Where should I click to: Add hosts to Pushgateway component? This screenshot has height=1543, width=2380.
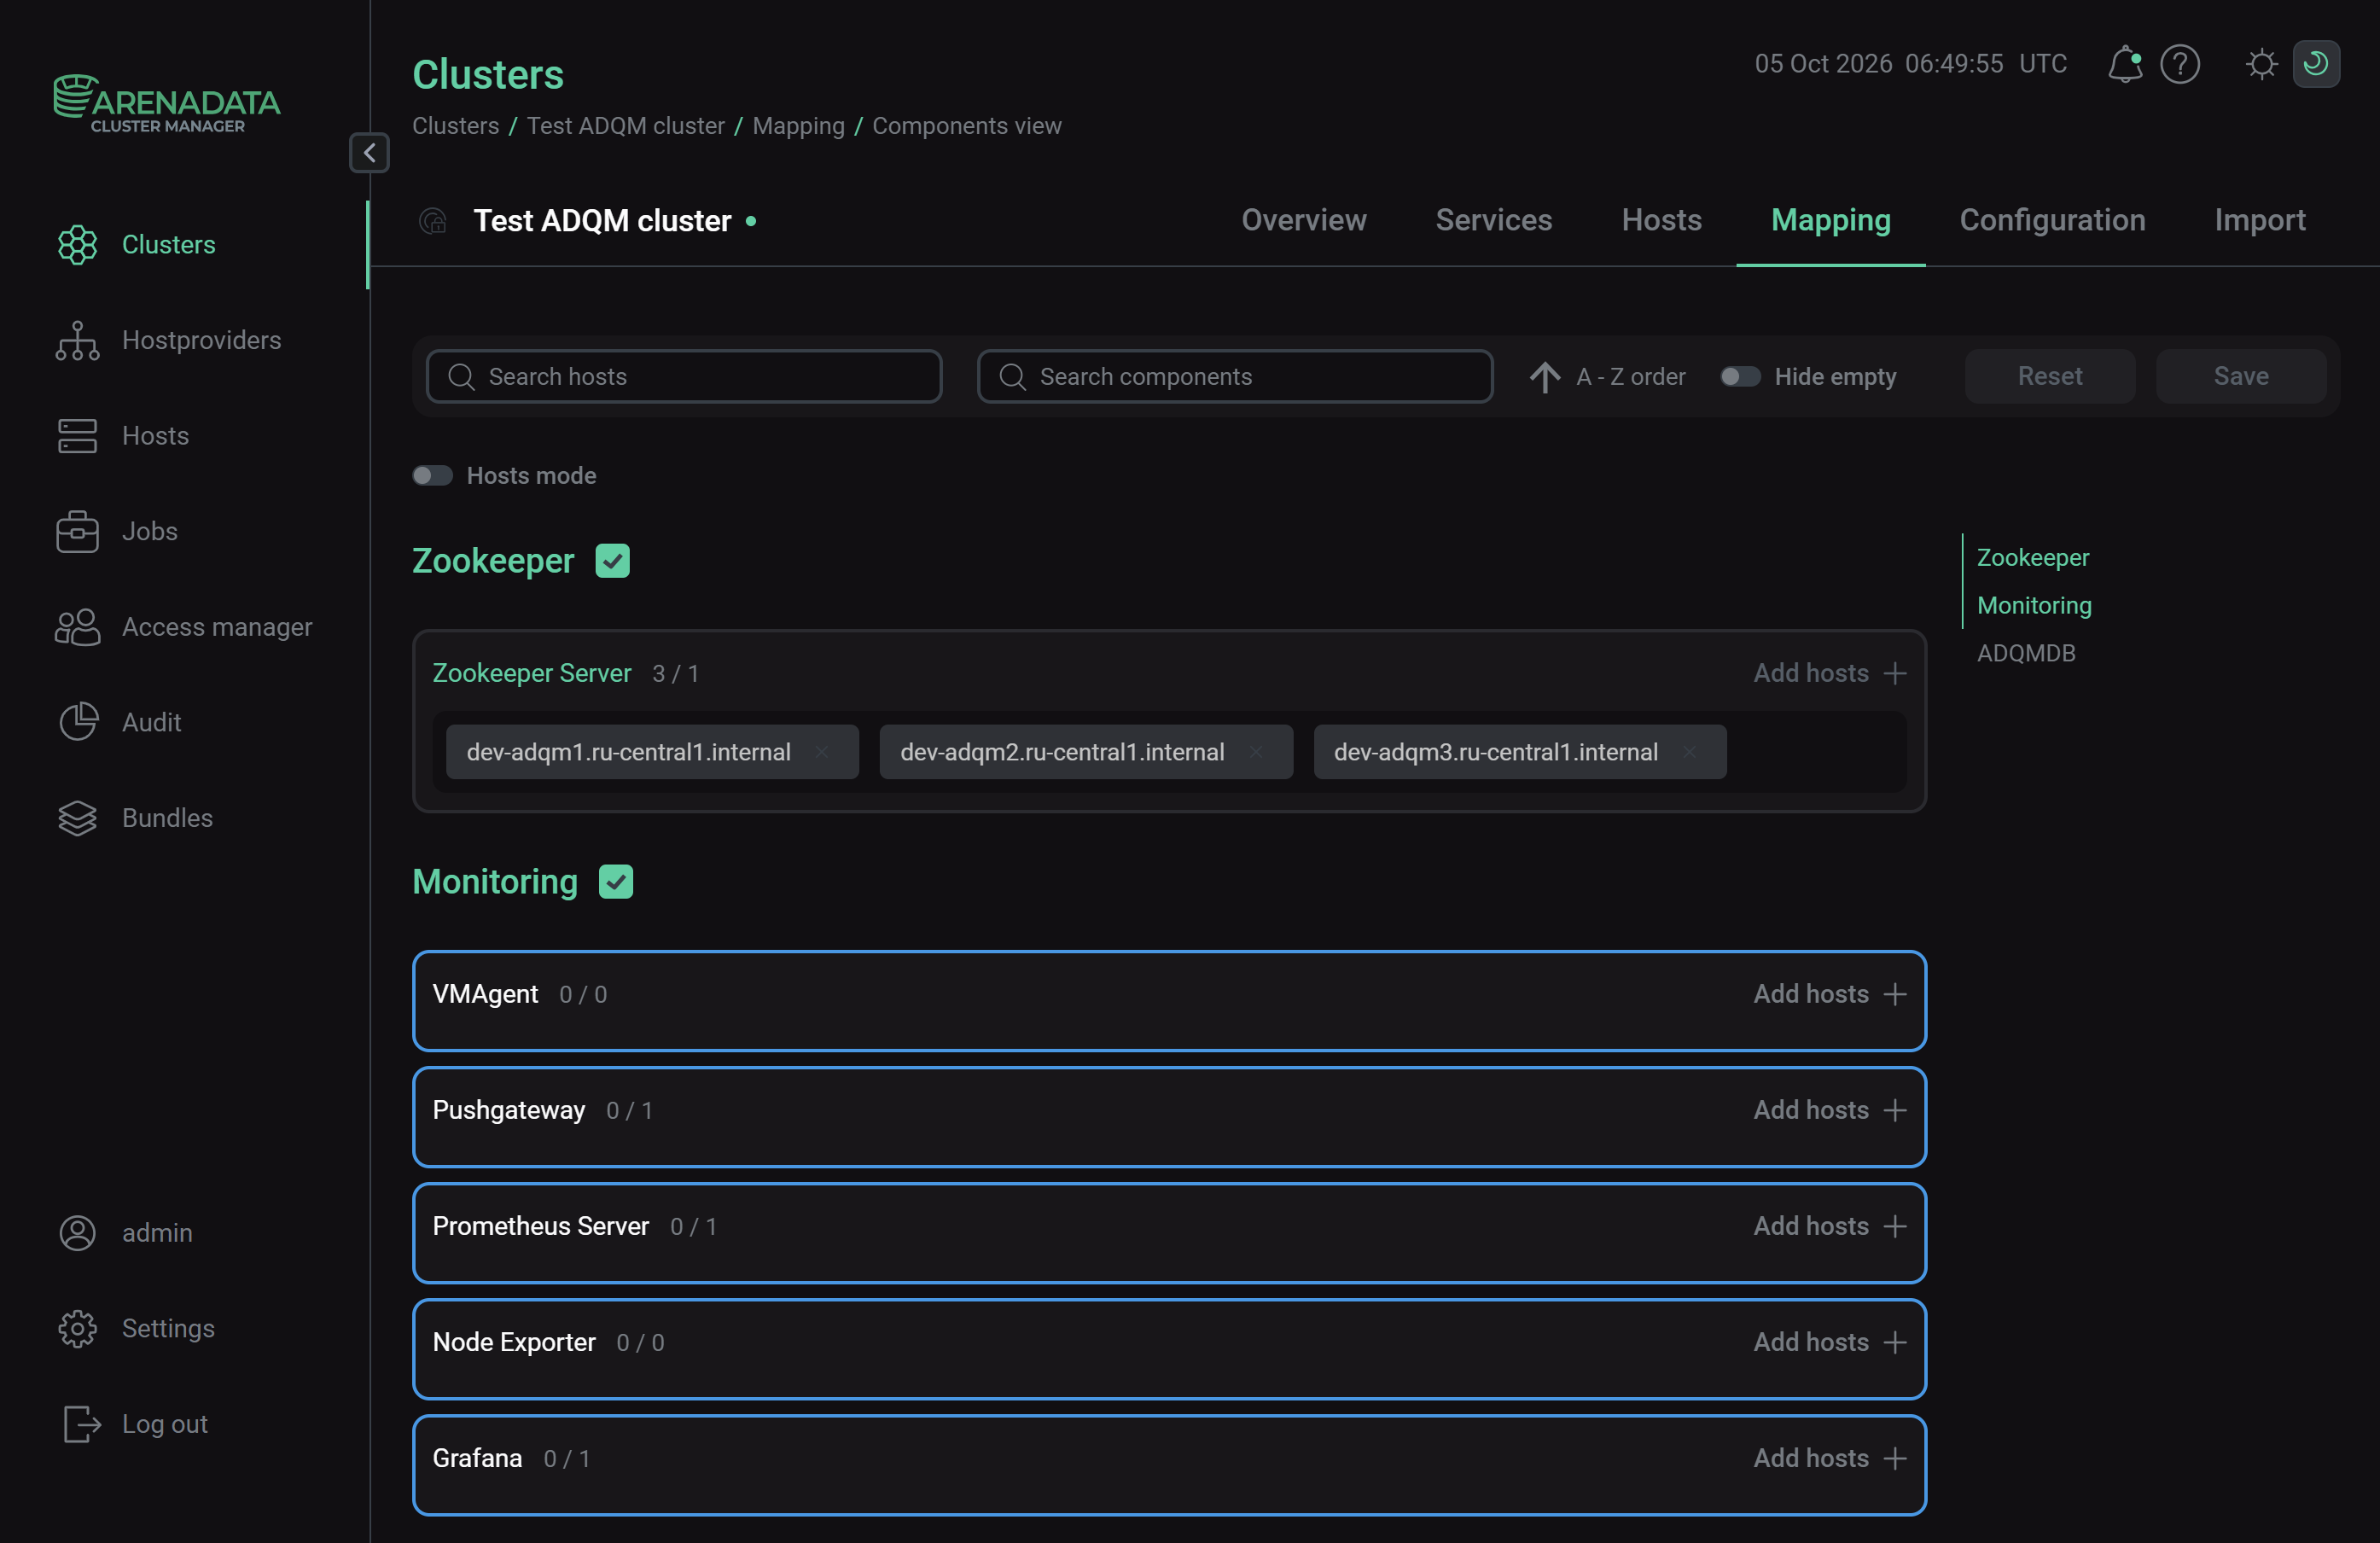[x=1830, y=1110]
